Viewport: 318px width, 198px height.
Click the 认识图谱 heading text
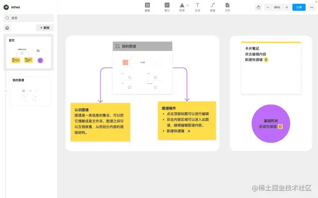[82, 110]
